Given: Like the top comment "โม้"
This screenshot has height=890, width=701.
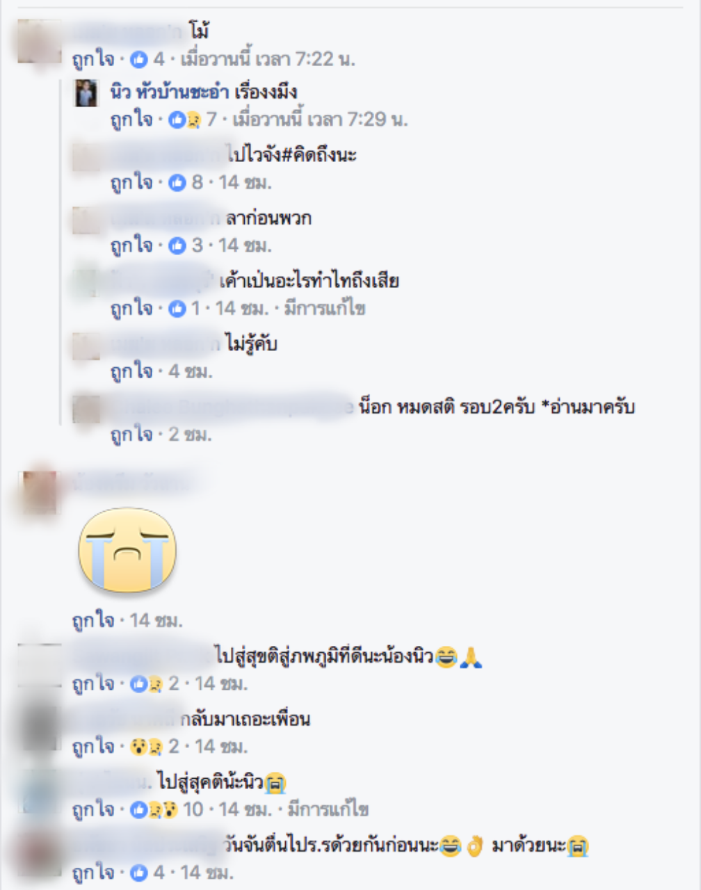Looking at the screenshot, I should (92, 60).
